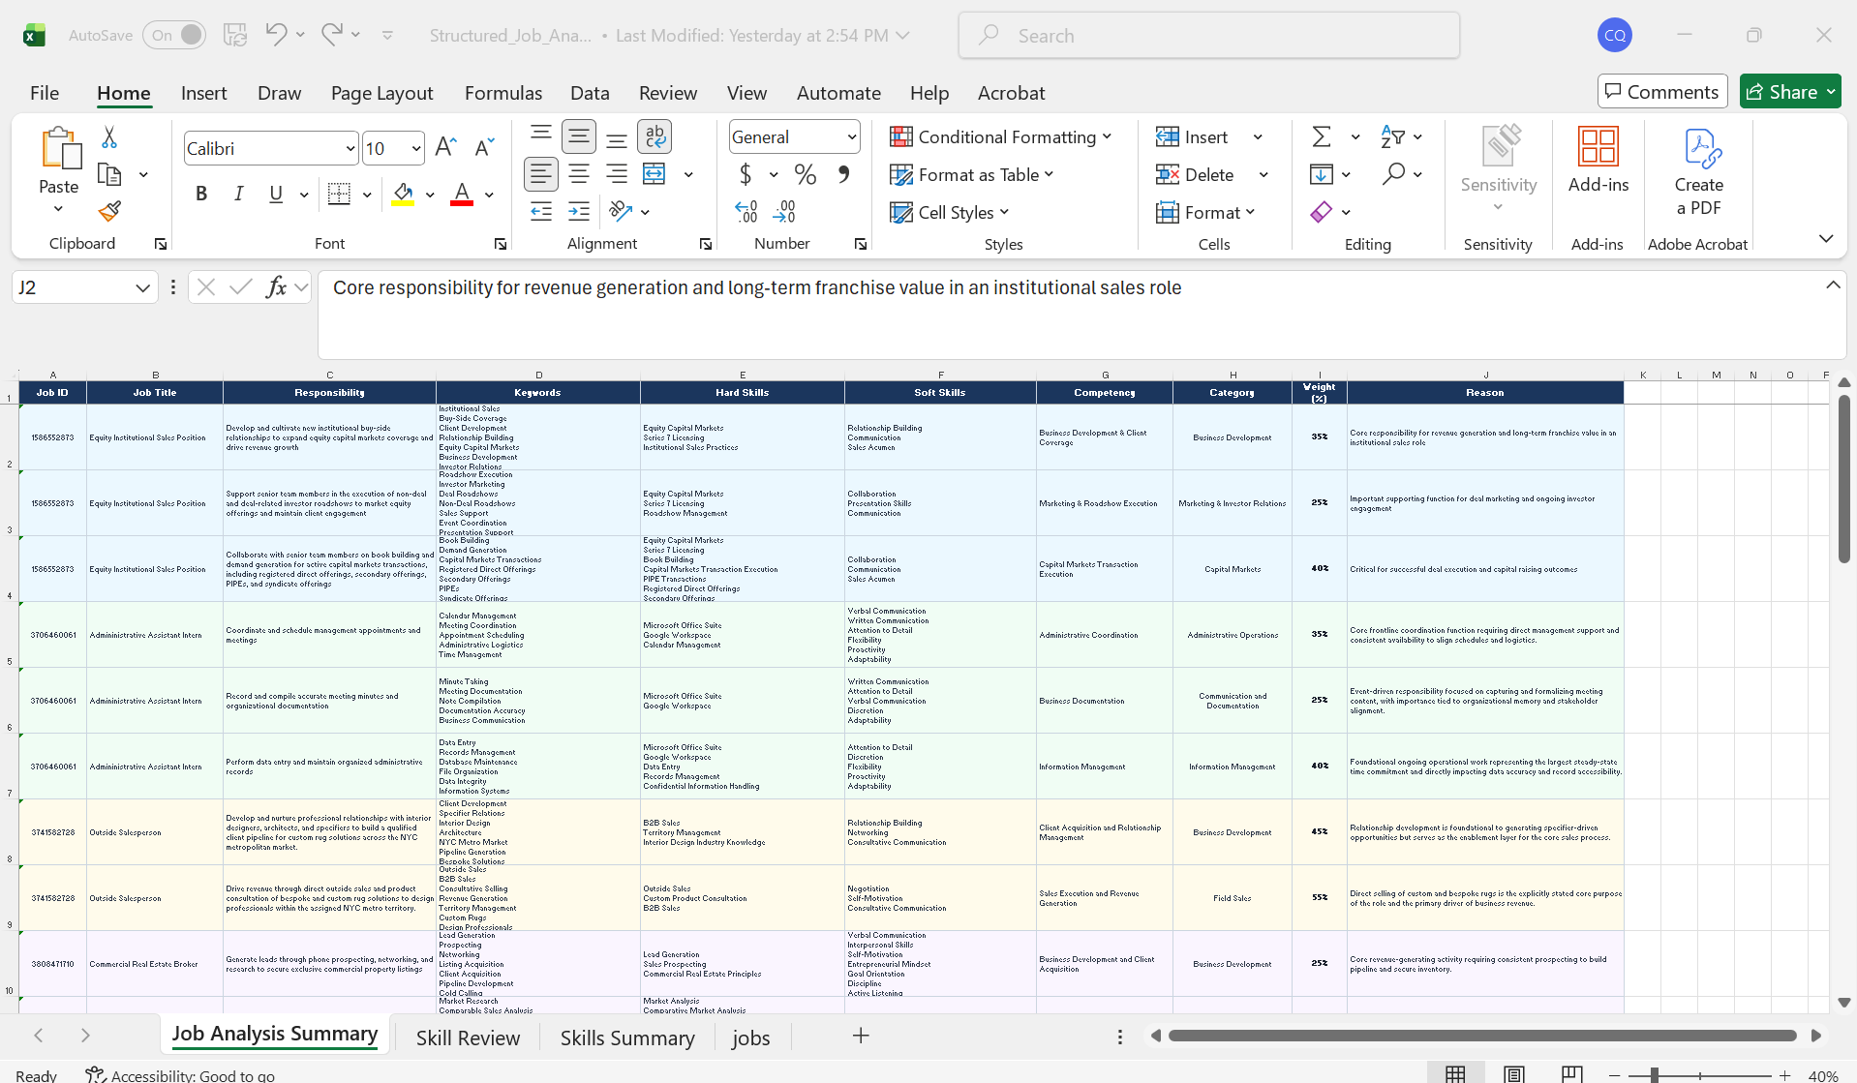1857x1083 pixels.
Task: Switch to the jobs sheet tab
Action: (x=751, y=1038)
